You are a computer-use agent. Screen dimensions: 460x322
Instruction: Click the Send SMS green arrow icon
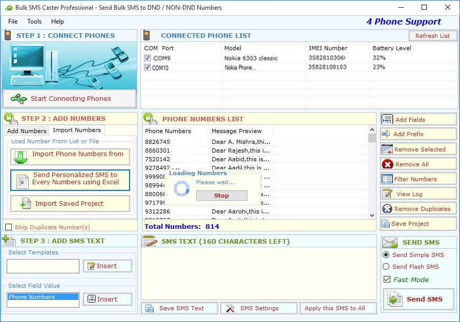(x=395, y=299)
